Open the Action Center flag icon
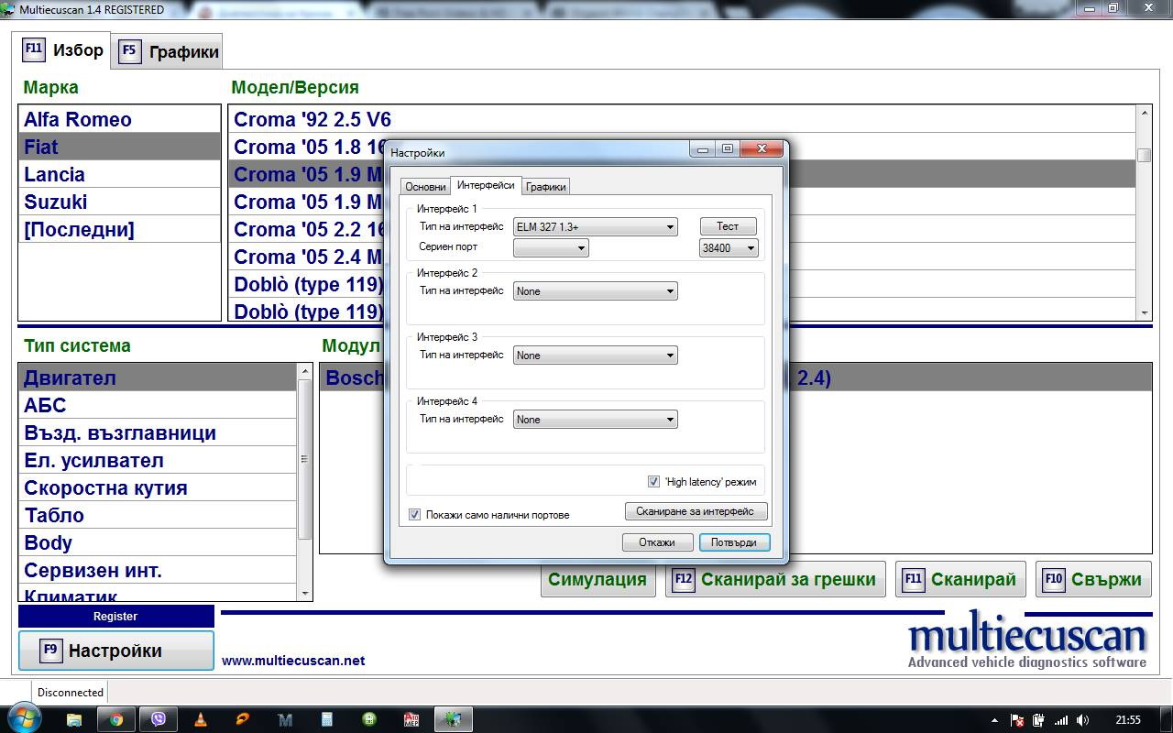Image resolution: width=1173 pixels, height=733 pixels. pyautogui.click(x=1016, y=720)
